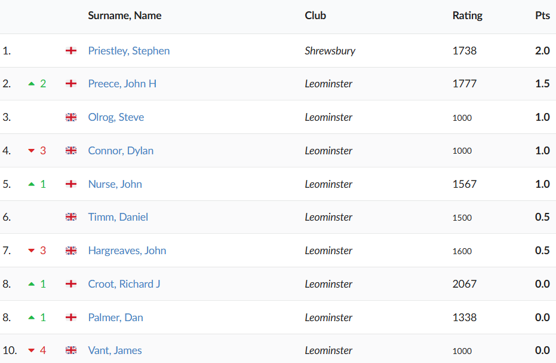Click the red down arrow beside Connor

coord(32,151)
